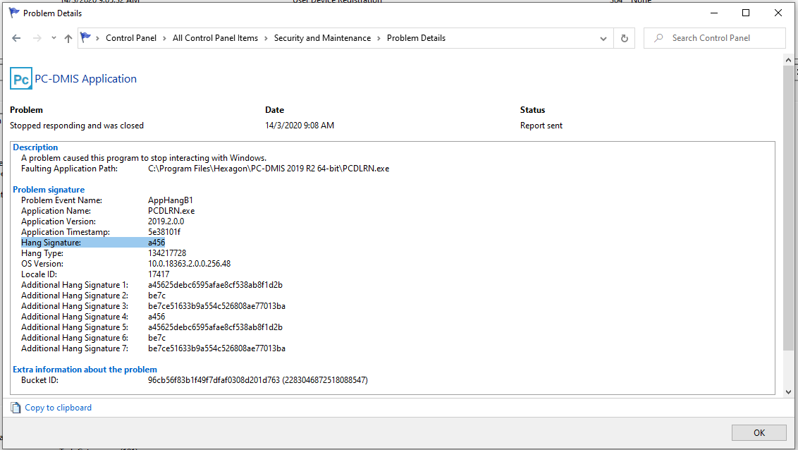The width and height of the screenshot is (798, 450).
Task: Select Additional Hang Signature 1 value
Action: [215, 285]
